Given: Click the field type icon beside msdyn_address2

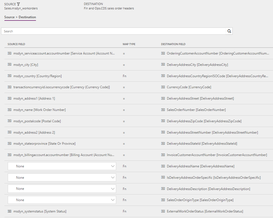Looking at the screenshot, I should (x=10, y=132).
